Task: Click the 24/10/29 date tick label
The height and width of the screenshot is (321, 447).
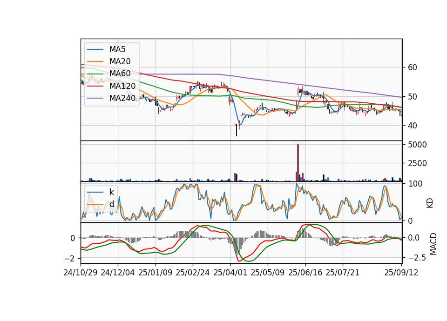Action: [81, 273]
